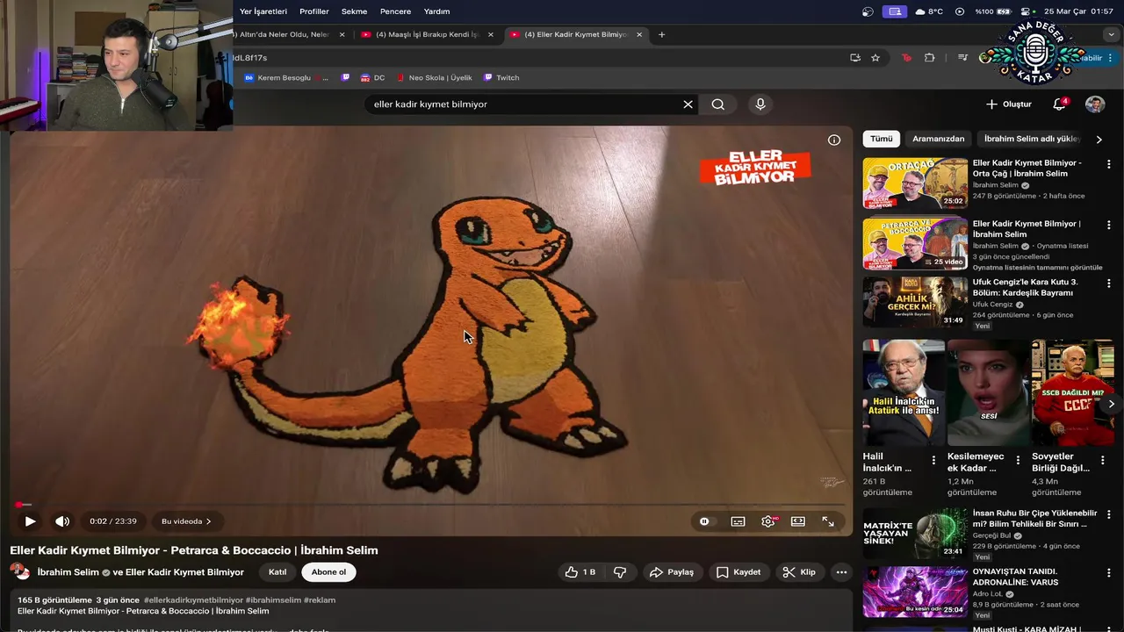Open the Neo Skola | Üyelik bookmark
Image resolution: width=1124 pixels, height=632 pixels.
click(x=434, y=78)
